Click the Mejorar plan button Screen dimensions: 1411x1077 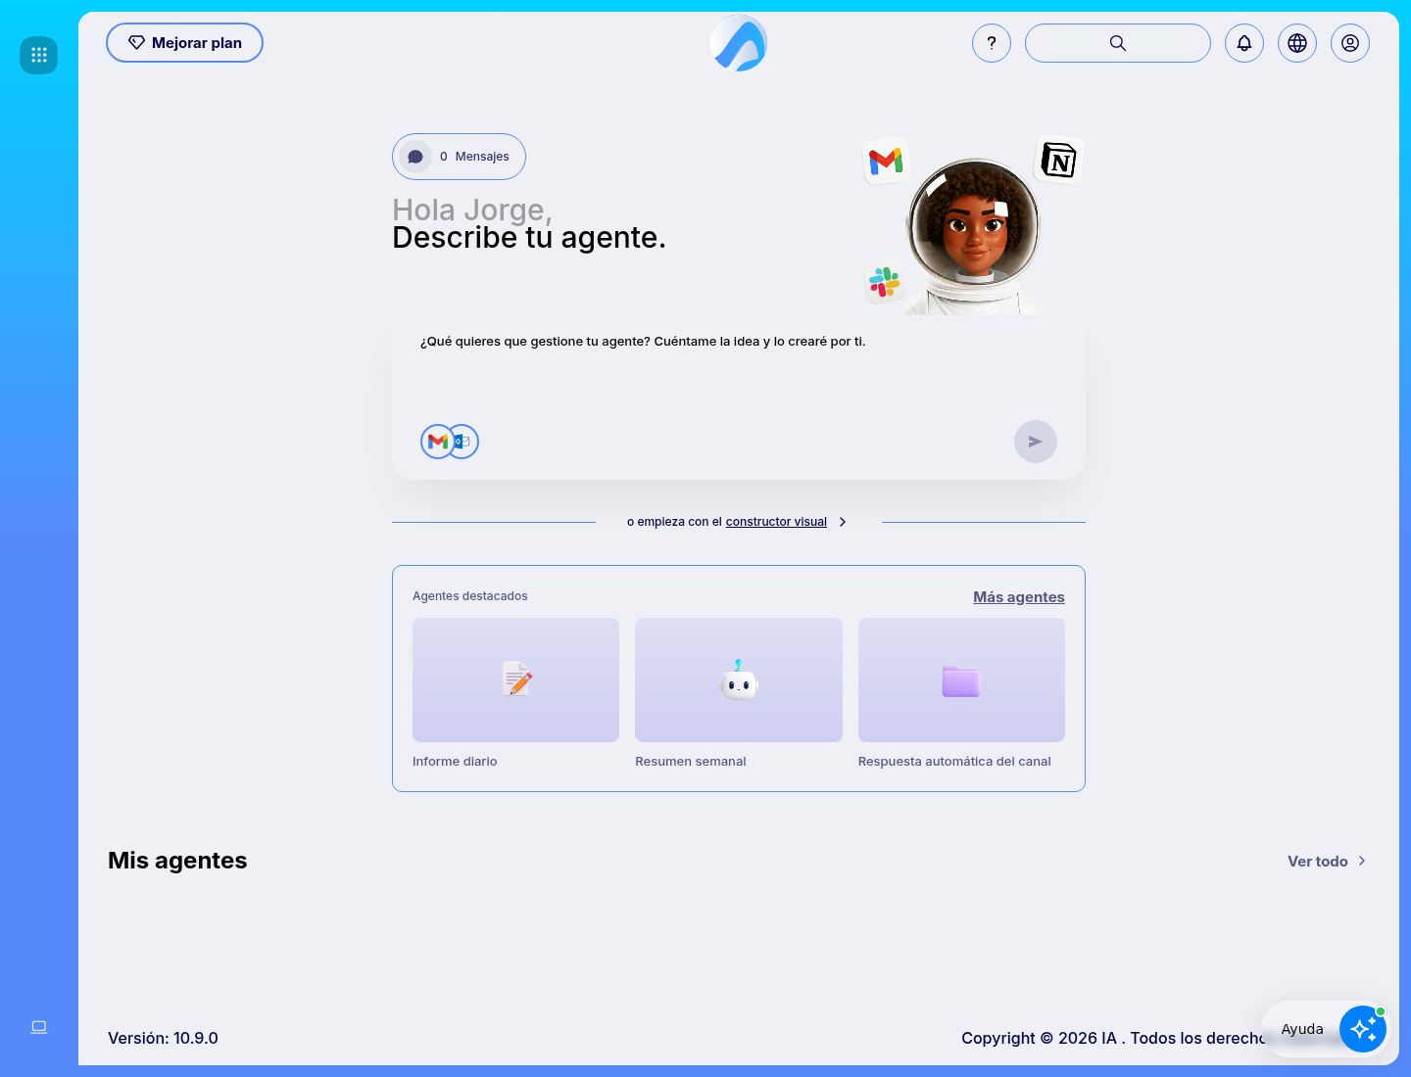(184, 43)
